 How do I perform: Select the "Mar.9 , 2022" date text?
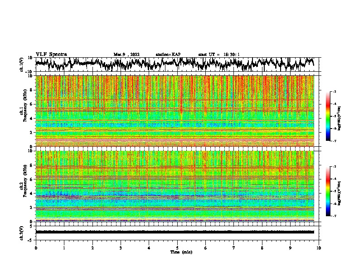pos(126,55)
